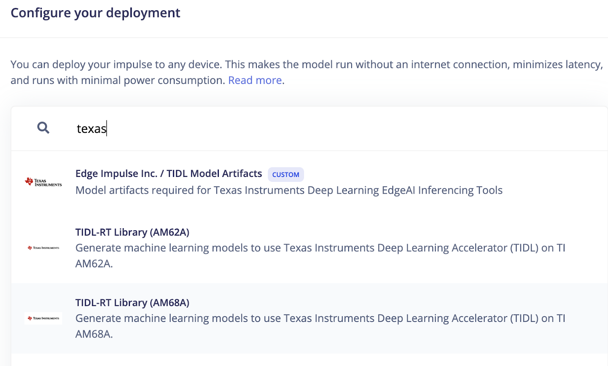608x366 pixels.
Task: Click the AM68A "Generate machine learning models" description line
Action: click(x=320, y=318)
